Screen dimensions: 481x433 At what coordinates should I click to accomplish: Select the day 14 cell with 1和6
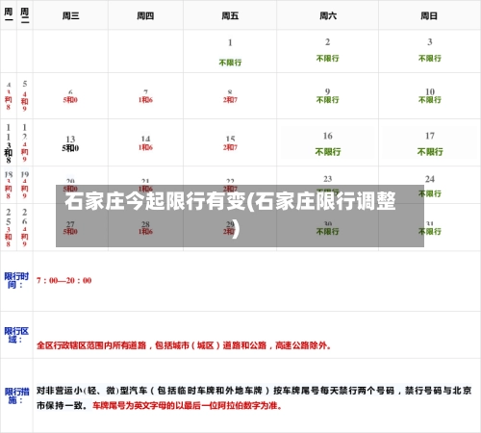[145, 142]
